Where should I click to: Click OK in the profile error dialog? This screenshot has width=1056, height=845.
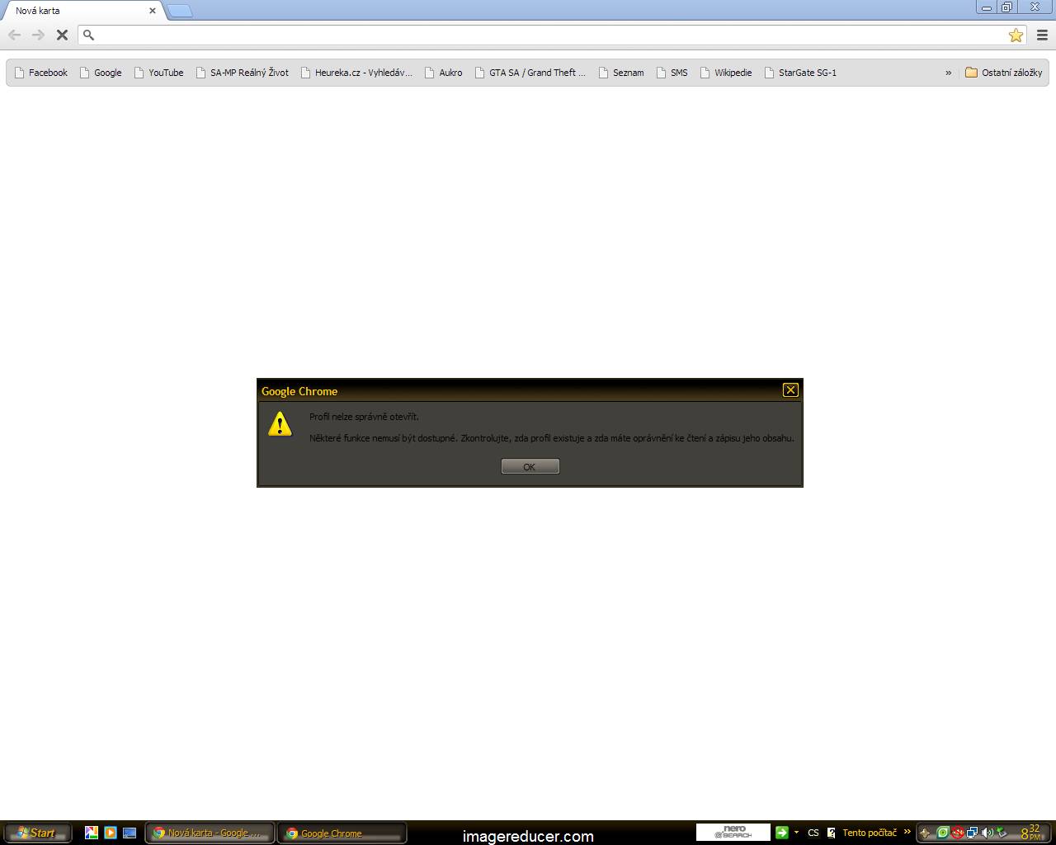530,466
